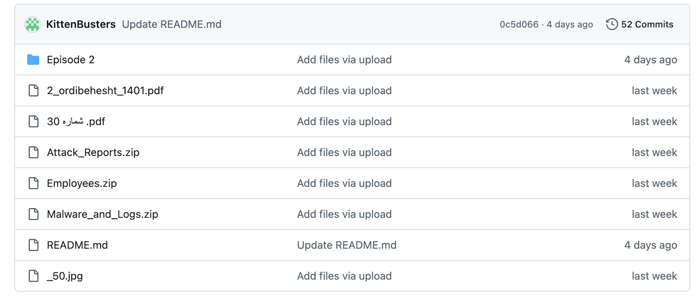Click the file icon beside README.md
The height and width of the screenshot is (300, 700).
(x=33, y=245)
